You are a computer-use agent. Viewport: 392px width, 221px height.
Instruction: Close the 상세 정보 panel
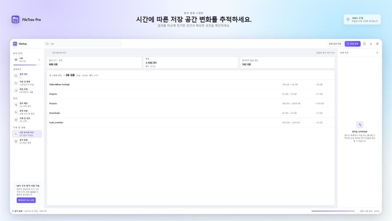[377, 53]
